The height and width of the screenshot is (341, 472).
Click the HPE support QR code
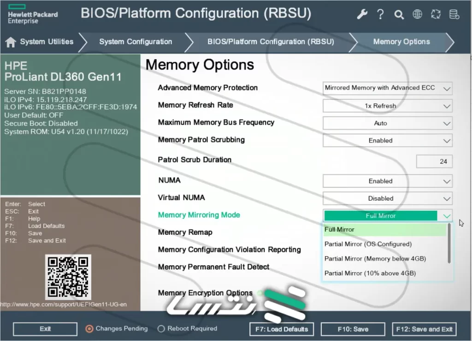tap(68, 276)
